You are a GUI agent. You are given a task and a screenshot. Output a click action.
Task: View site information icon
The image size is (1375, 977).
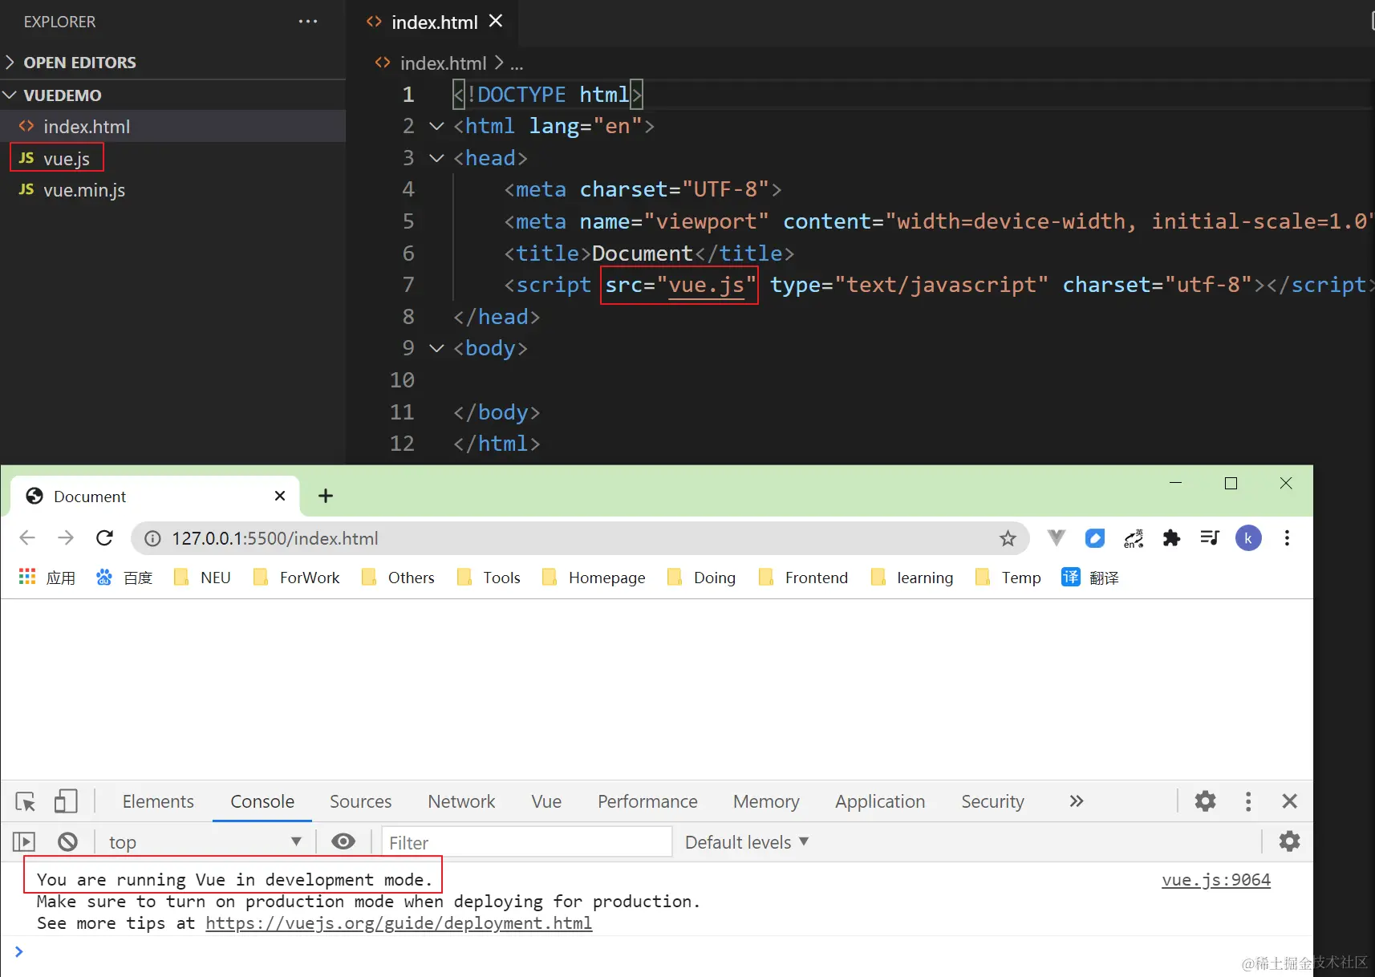click(152, 539)
